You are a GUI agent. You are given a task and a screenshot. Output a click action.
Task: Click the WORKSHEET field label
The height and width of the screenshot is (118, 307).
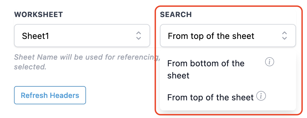39,15
